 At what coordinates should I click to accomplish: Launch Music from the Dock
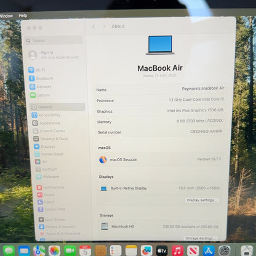177,250
